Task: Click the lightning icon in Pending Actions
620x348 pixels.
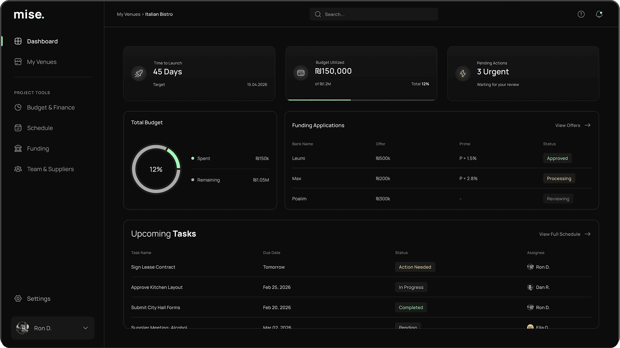Action: [x=463, y=73]
